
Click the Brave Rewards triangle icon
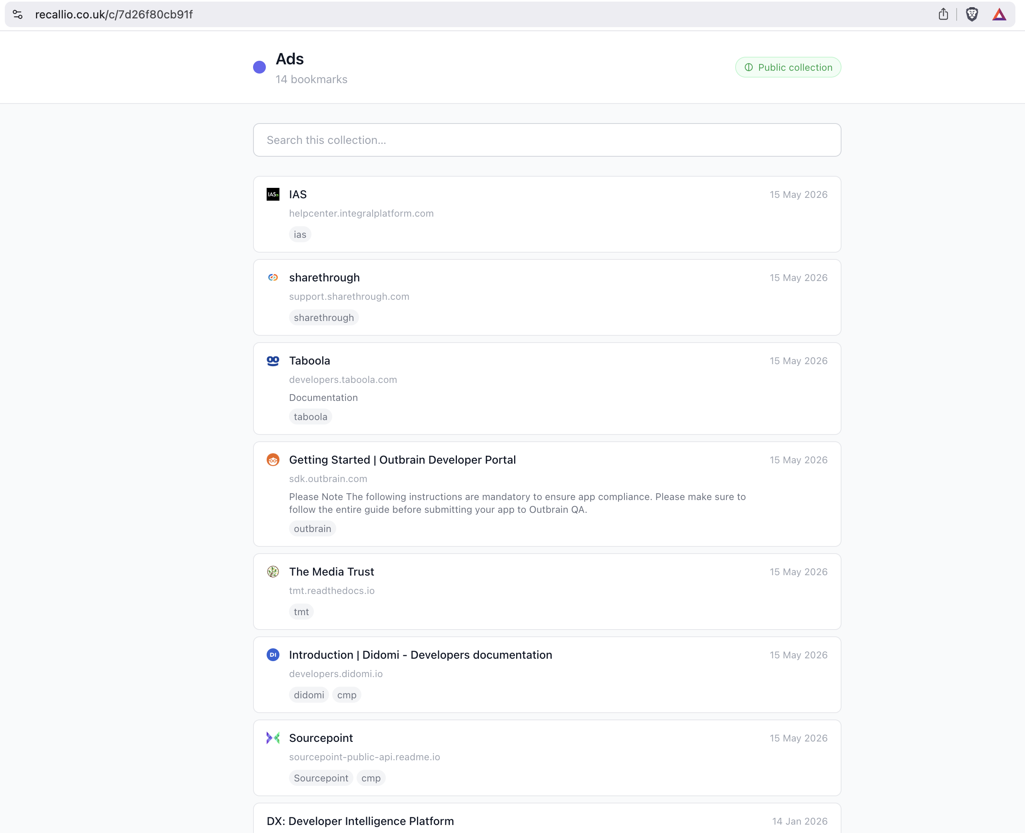coord(999,14)
